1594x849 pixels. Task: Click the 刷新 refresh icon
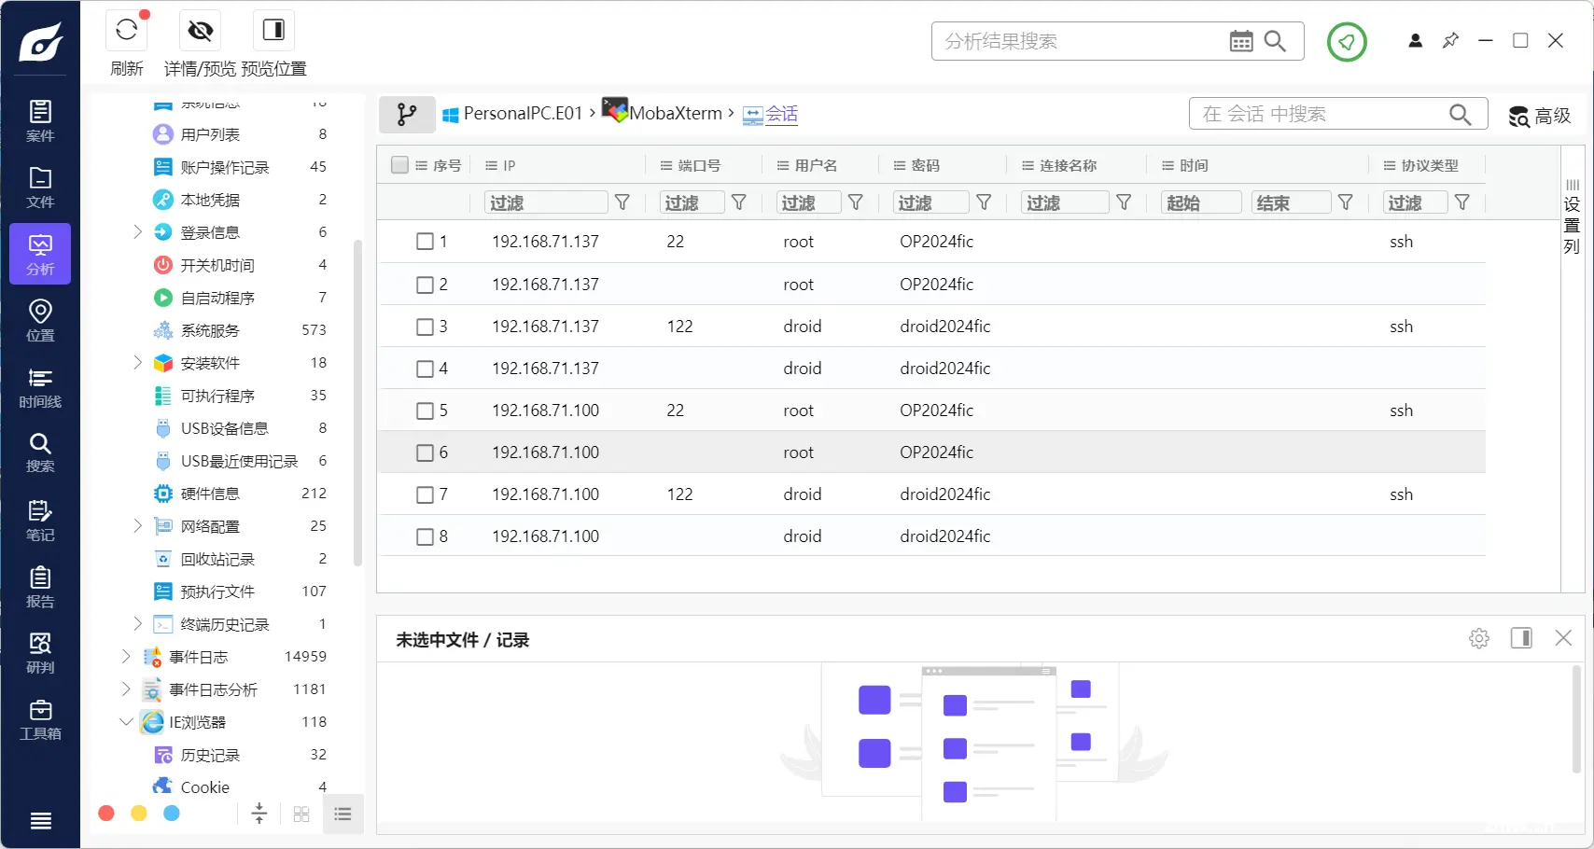pos(127,30)
